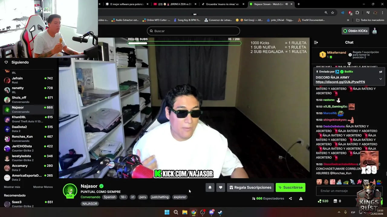Open JeriCHODota channel in the sidebar
Image resolution: width=387 pixels, height=217 pixels.
(x=29, y=148)
